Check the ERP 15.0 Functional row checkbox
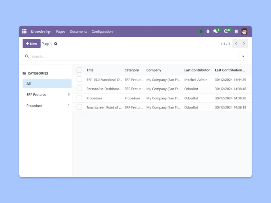The width and height of the screenshot is (271, 203). pyautogui.click(x=79, y=79)
